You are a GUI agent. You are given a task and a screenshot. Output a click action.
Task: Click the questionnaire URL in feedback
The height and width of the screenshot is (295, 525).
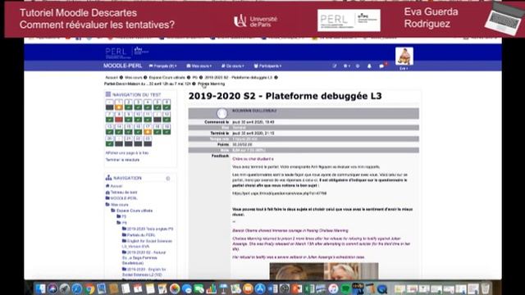click(279, 193)
